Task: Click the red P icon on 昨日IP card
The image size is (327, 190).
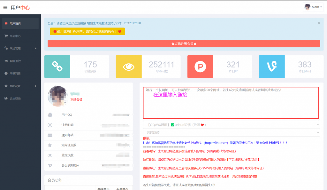Action: (200, 67)
